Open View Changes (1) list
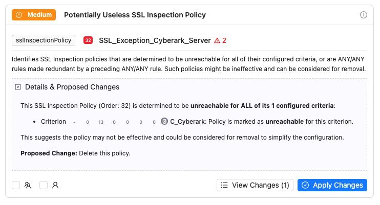 click(255, 185)
